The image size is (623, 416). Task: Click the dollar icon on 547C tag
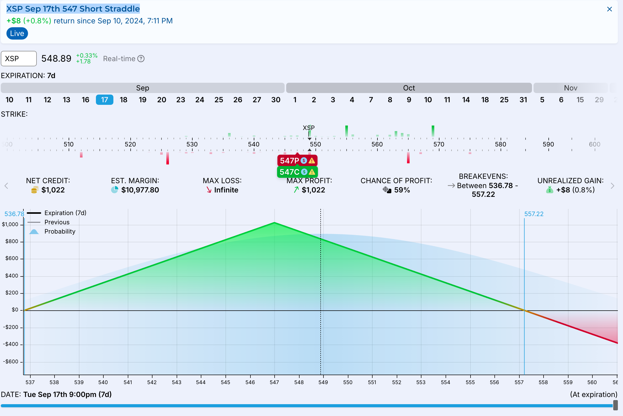304,172
